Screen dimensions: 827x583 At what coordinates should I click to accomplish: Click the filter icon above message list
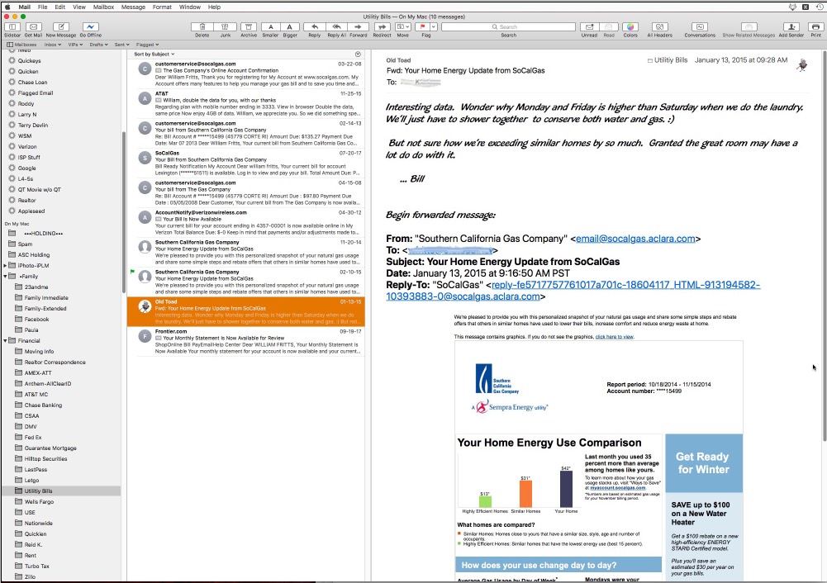pyautogui.click(x=358, y=55)
